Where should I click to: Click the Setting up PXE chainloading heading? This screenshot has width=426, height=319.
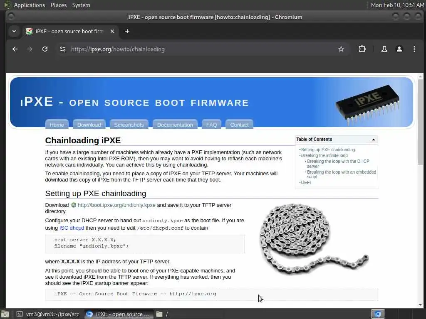(96, 194)
